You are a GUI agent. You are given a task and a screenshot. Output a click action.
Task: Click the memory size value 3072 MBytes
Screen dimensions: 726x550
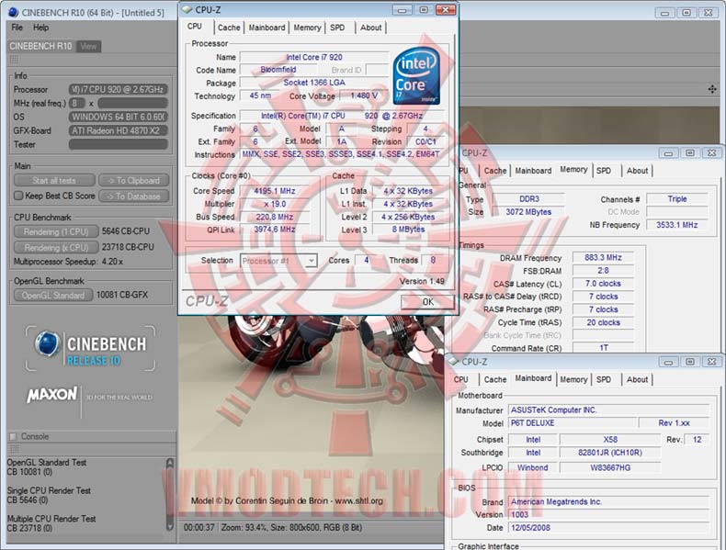pos(528,212)
